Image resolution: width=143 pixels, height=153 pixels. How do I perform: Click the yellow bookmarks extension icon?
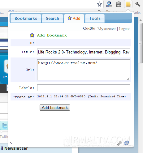click(x=128, y=4)
